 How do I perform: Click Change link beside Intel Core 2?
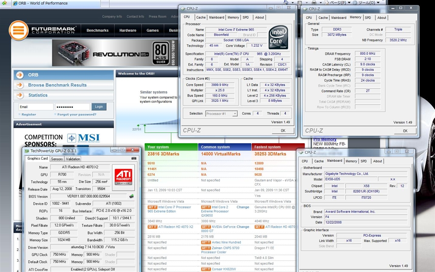pyautogui.click(x=243, y=207)
